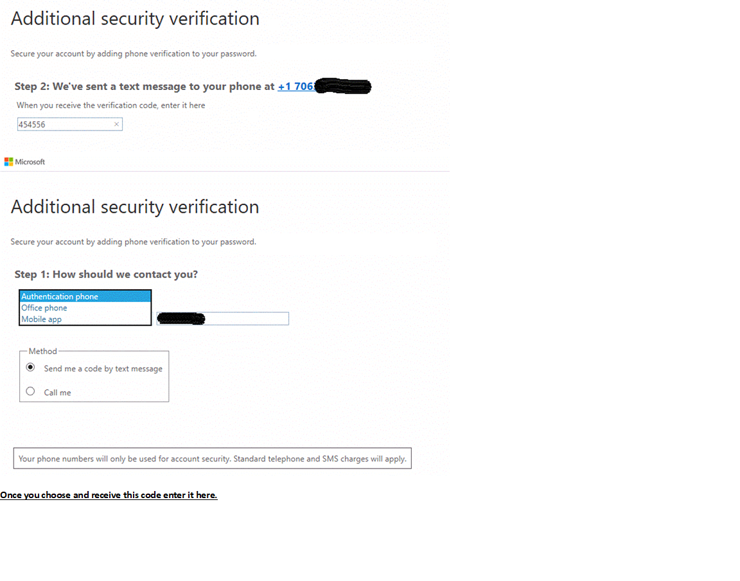Click the Method group label
740x581 pixels.
tap(42, 351)
